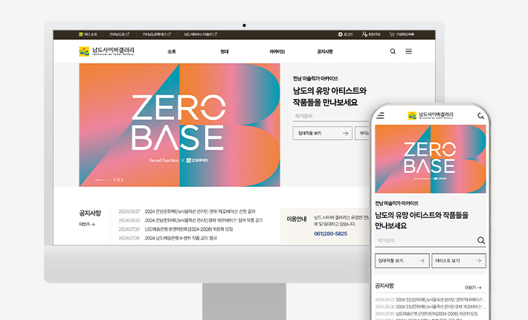Click the desktop site search magnifier icon
The height and width of the screenshot is (320, 528).
[x=393, y=51]
